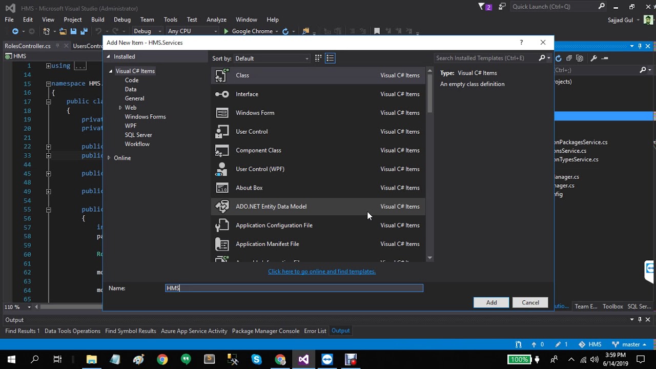Select the Class template icon

pos(222,75)
